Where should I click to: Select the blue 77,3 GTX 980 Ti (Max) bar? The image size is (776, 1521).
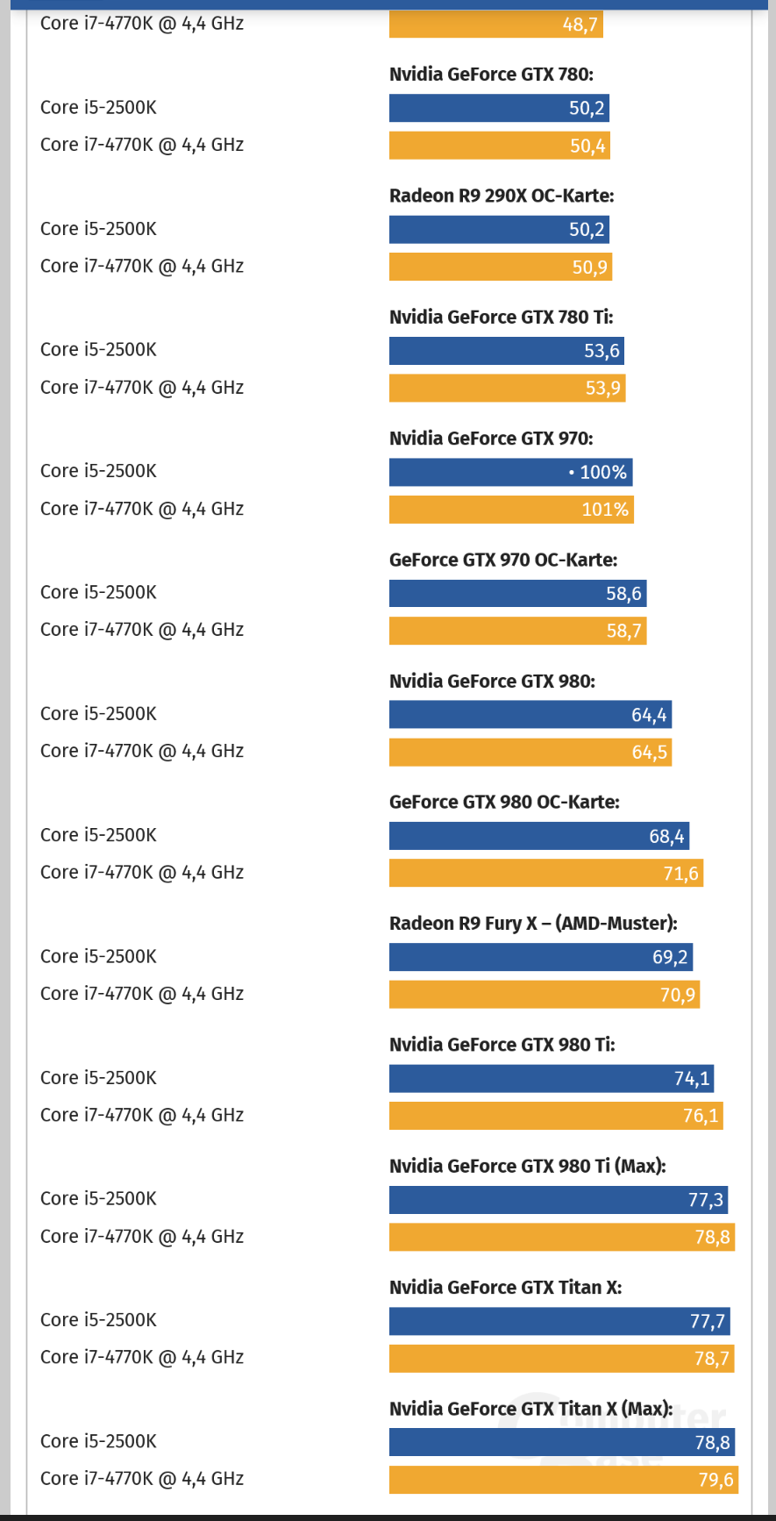558,1200
